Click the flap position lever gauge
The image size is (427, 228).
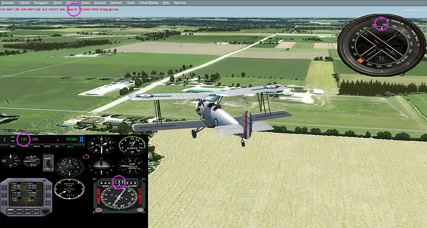tap(10, 161)
